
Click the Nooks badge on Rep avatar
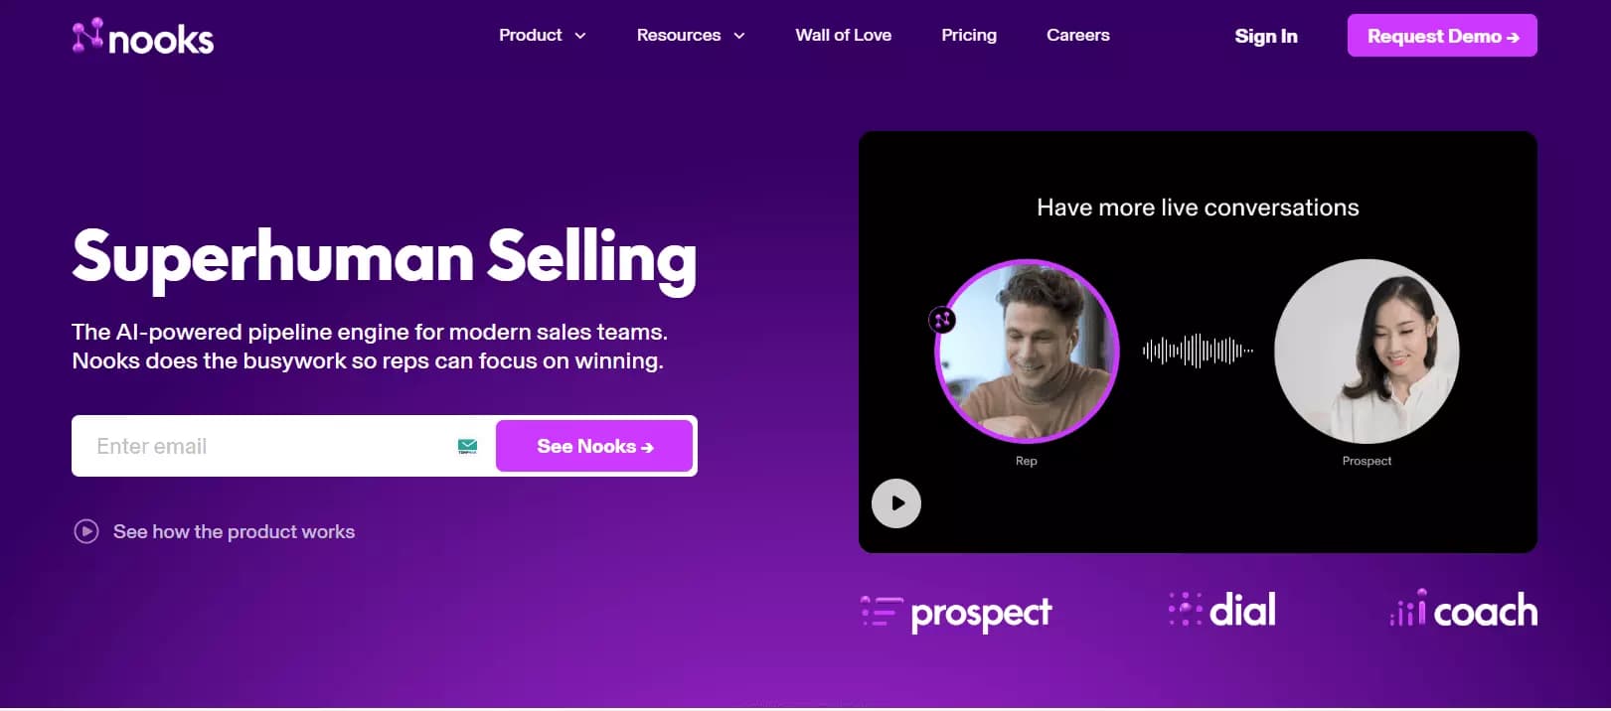point(942,320)
